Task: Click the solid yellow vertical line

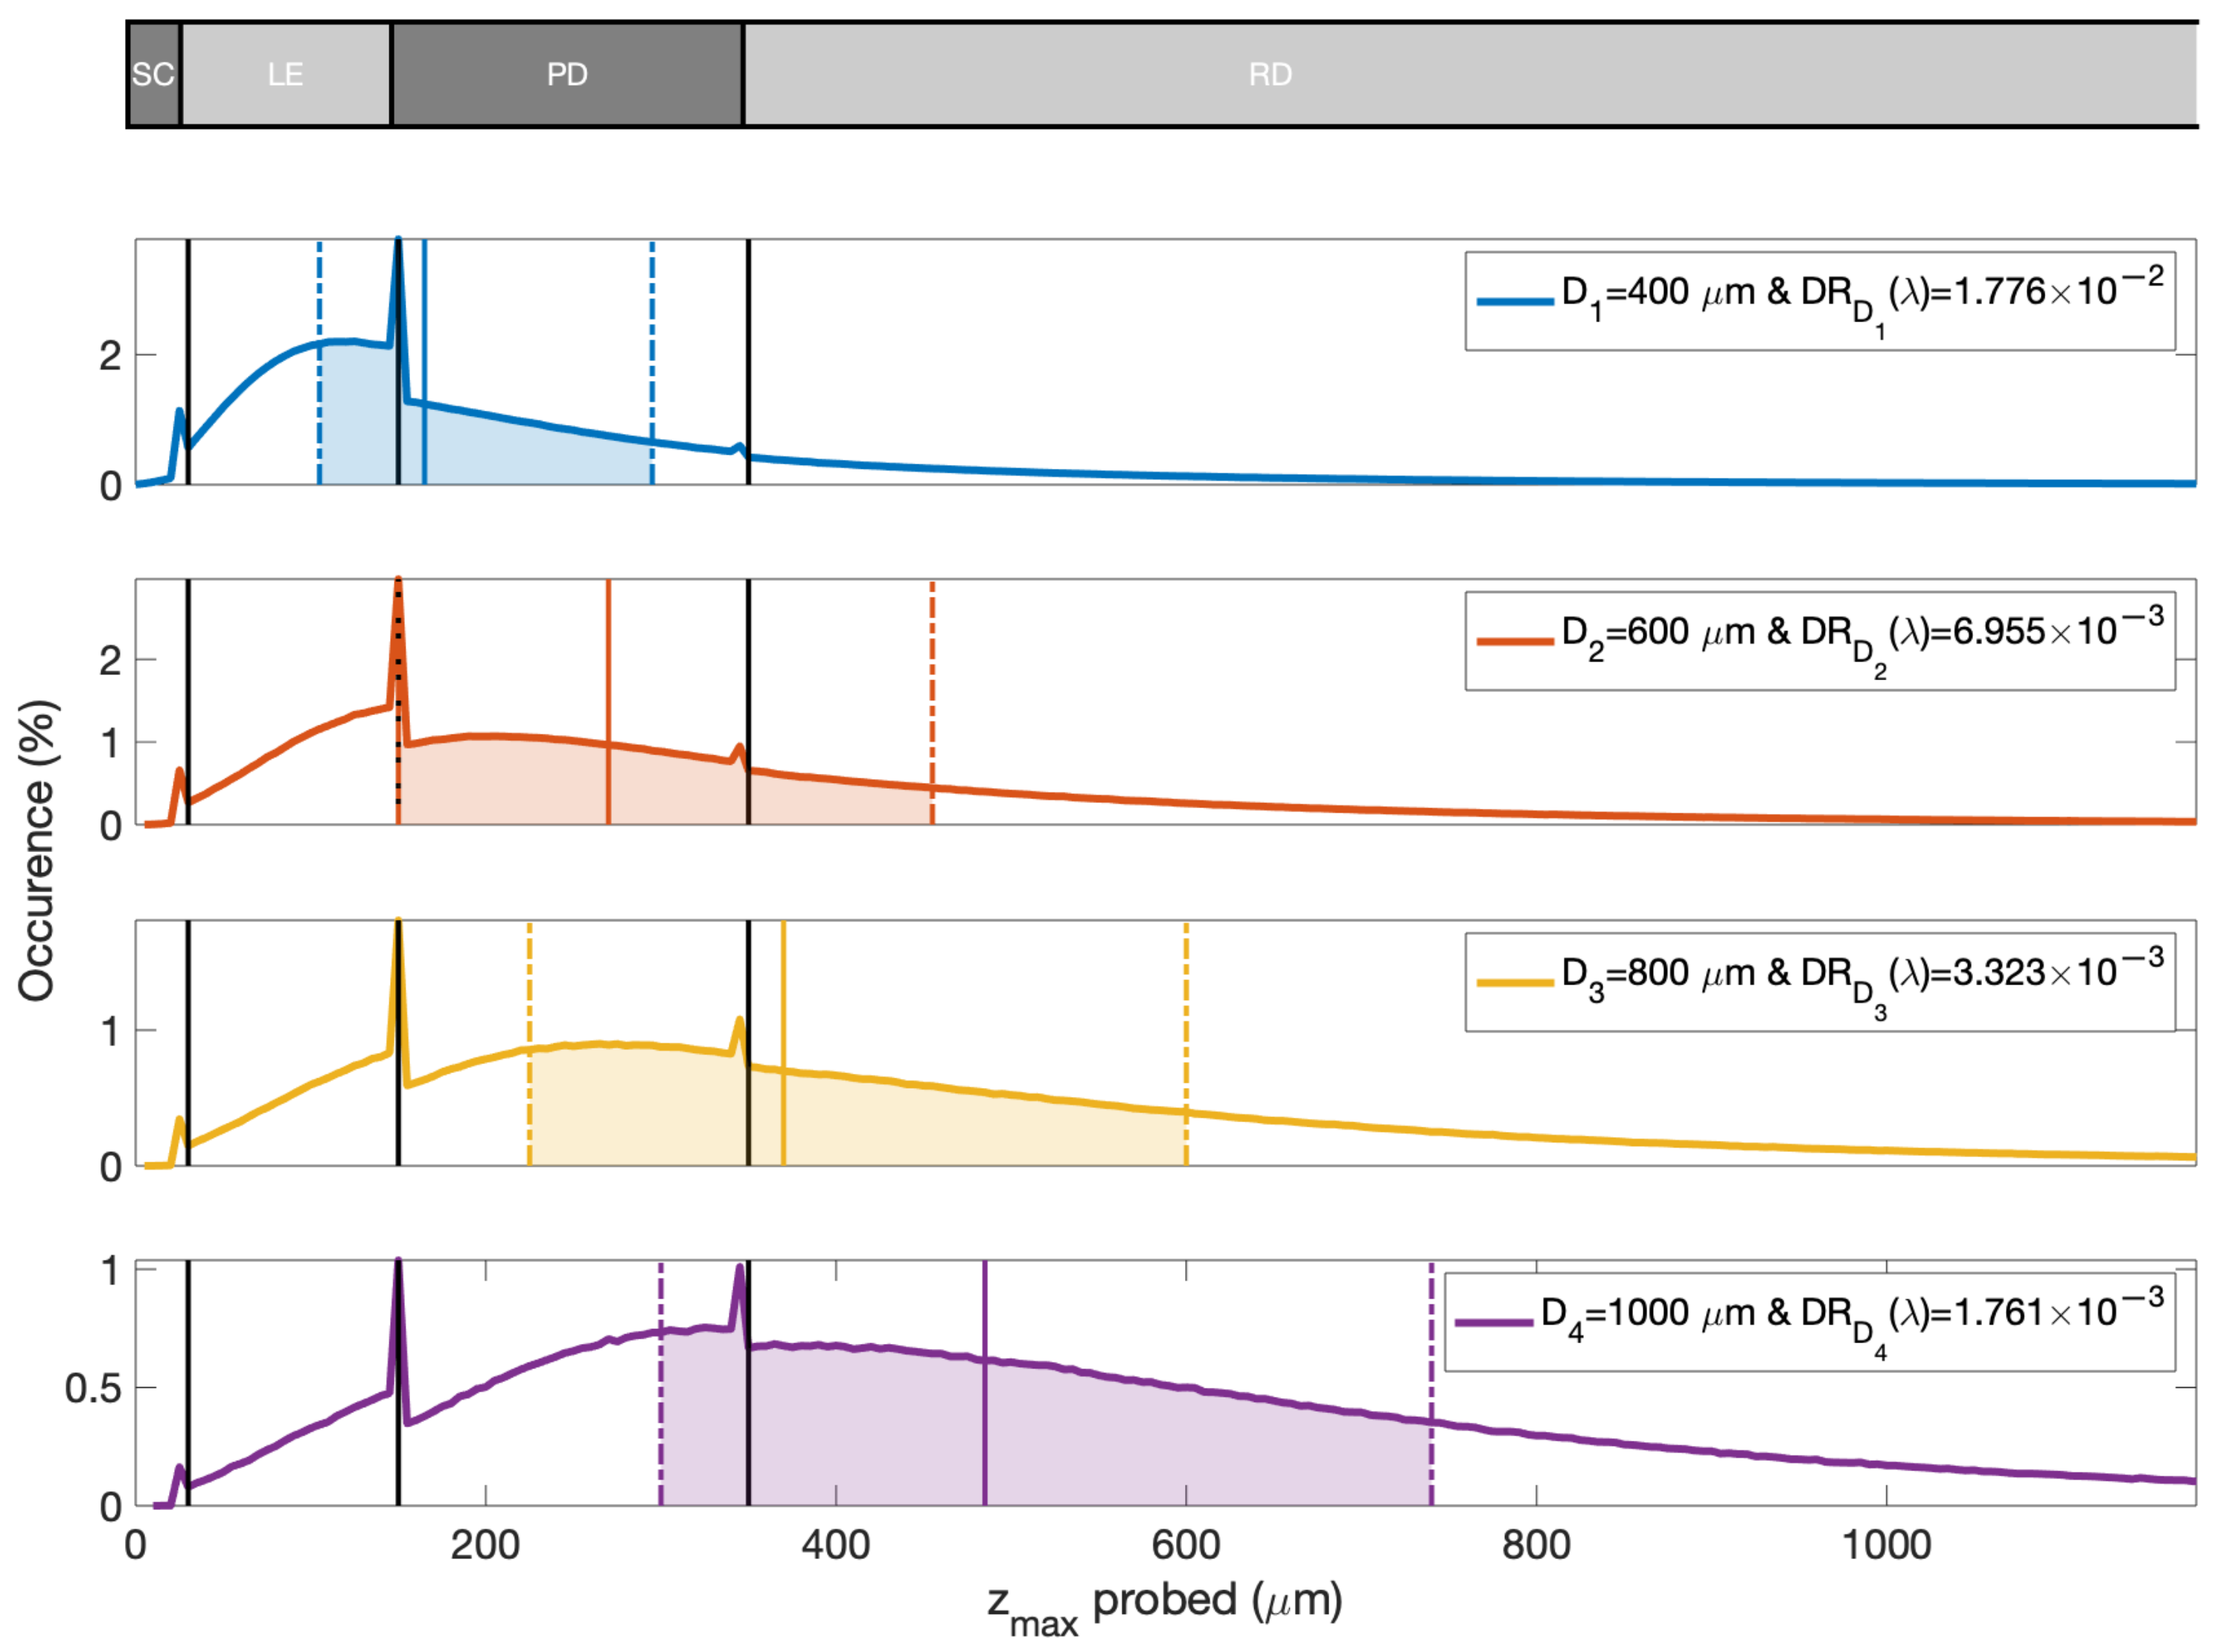Action: click(783, 1043)
